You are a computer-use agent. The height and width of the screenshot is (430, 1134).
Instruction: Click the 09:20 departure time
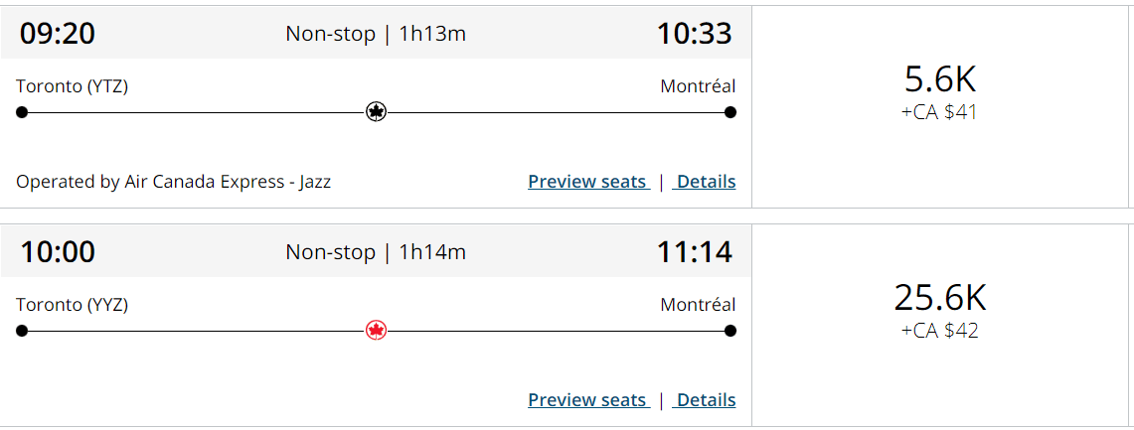click(x=58, y=34)
